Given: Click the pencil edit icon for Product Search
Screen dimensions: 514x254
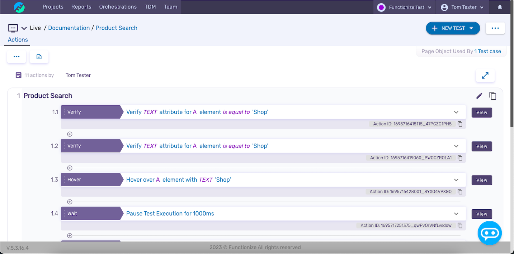Looking at the screenshot, I should tap(479, 96).
